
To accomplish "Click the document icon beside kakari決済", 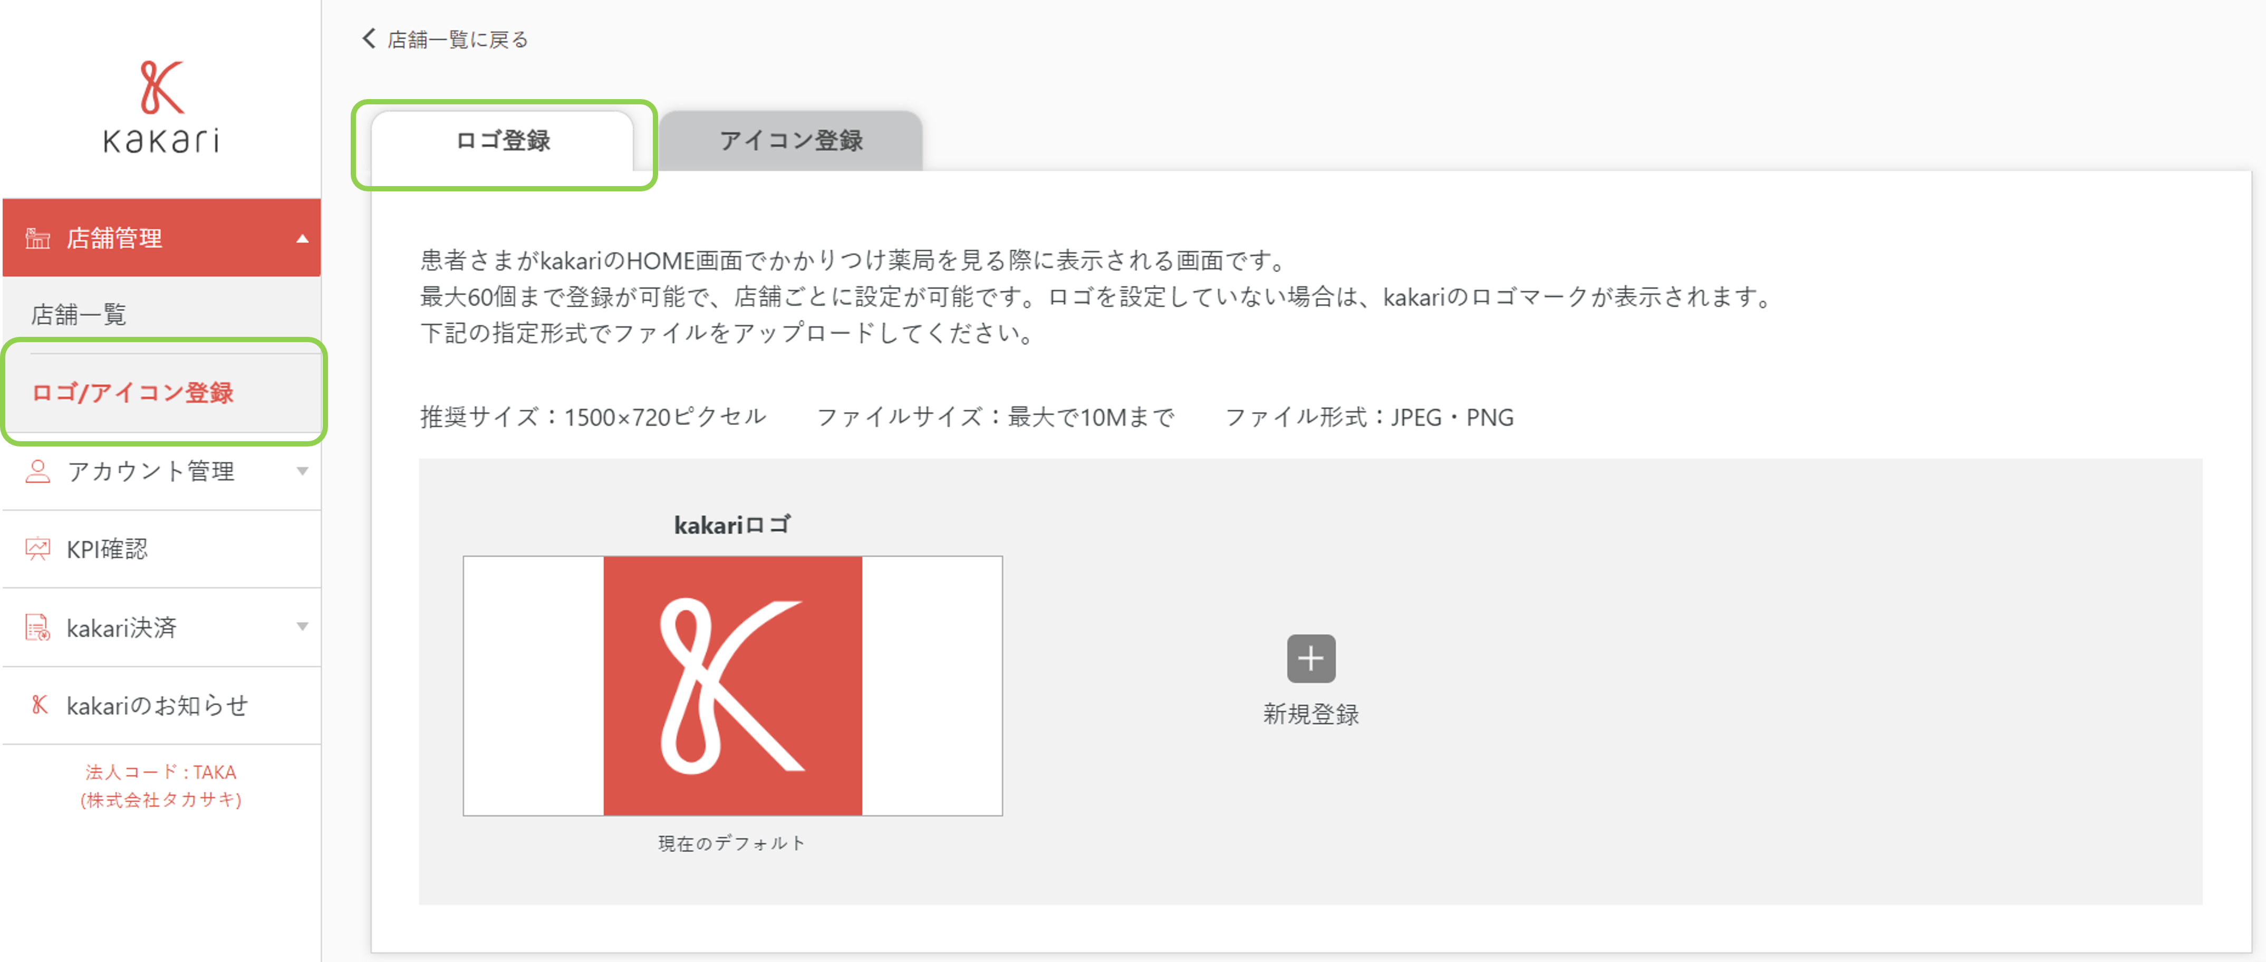I will tap(38, 627).
